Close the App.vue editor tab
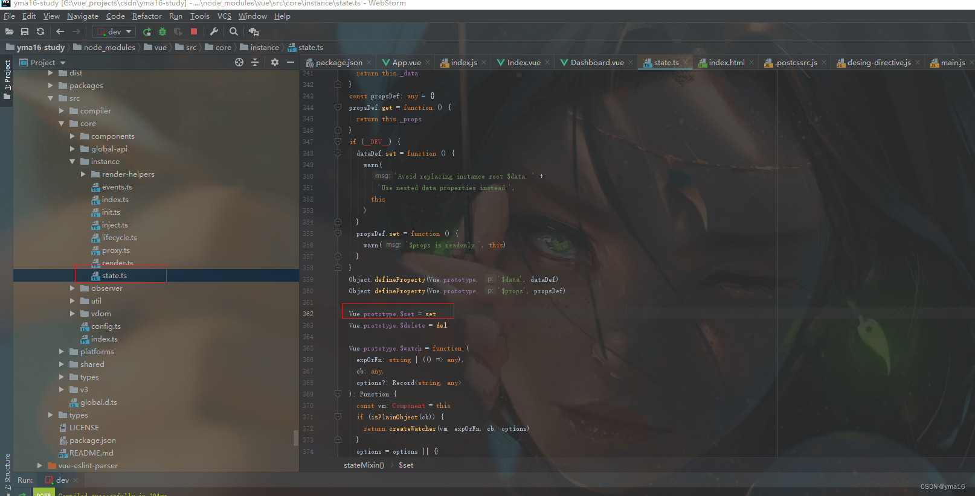Screen dimensions: 975x496 [428, 62]
